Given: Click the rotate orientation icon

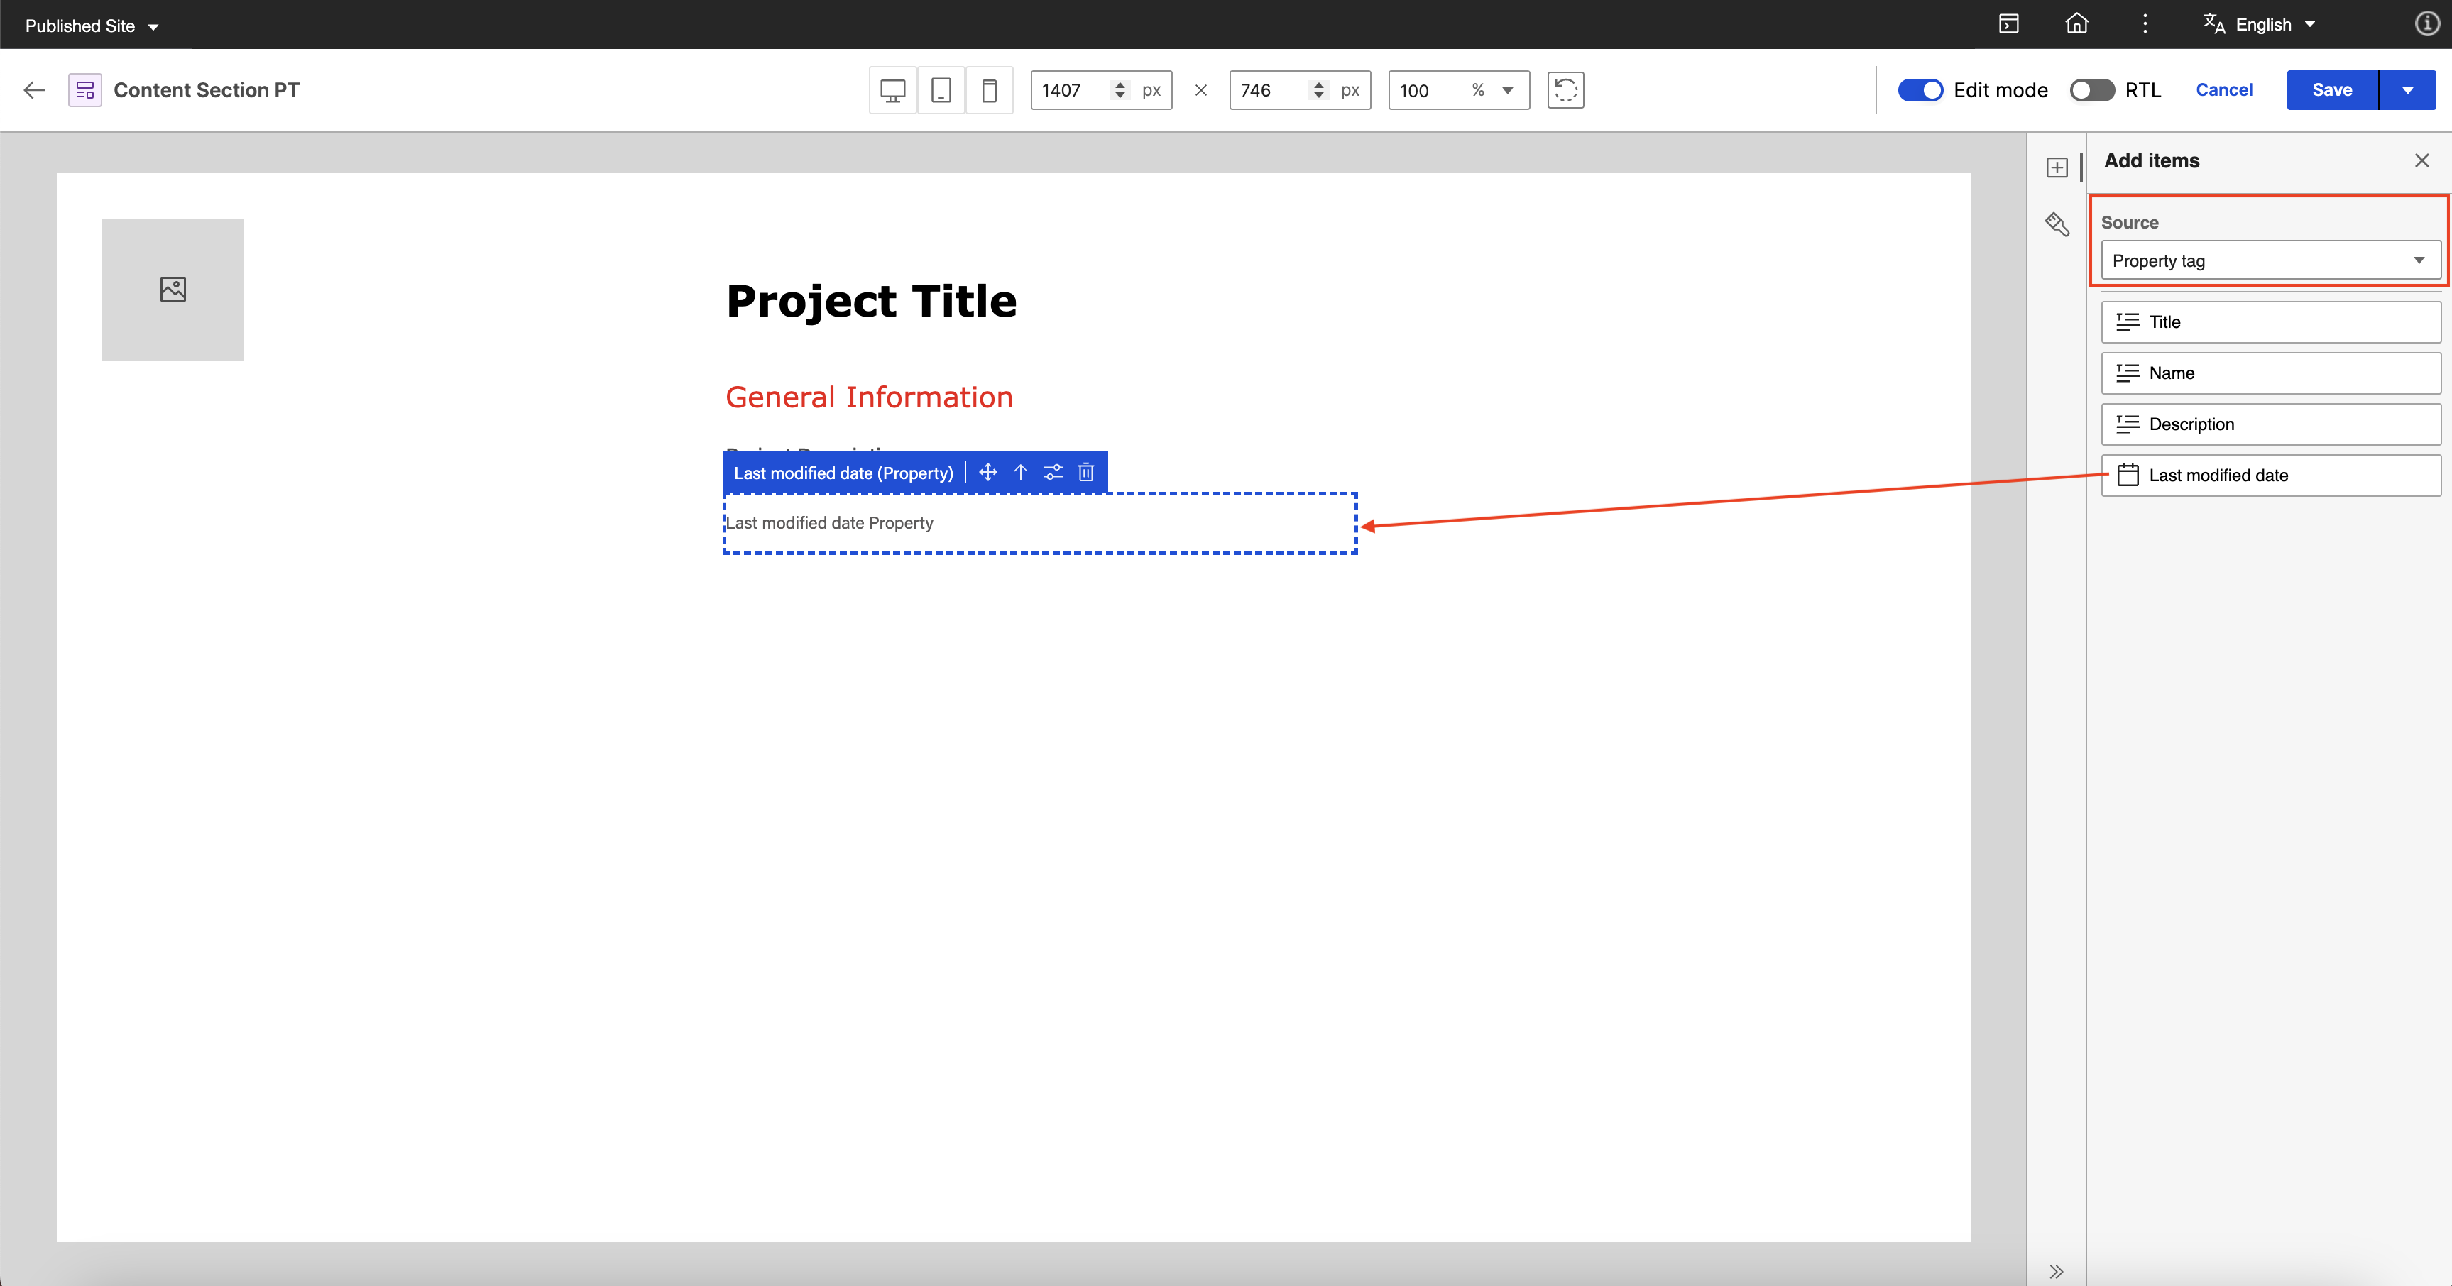Looking at the screenshot, I should (1565, 90).
